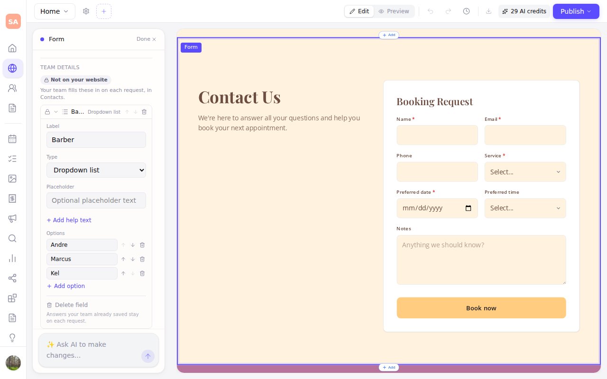Move the Marcus option up

[x=123, y=259]
